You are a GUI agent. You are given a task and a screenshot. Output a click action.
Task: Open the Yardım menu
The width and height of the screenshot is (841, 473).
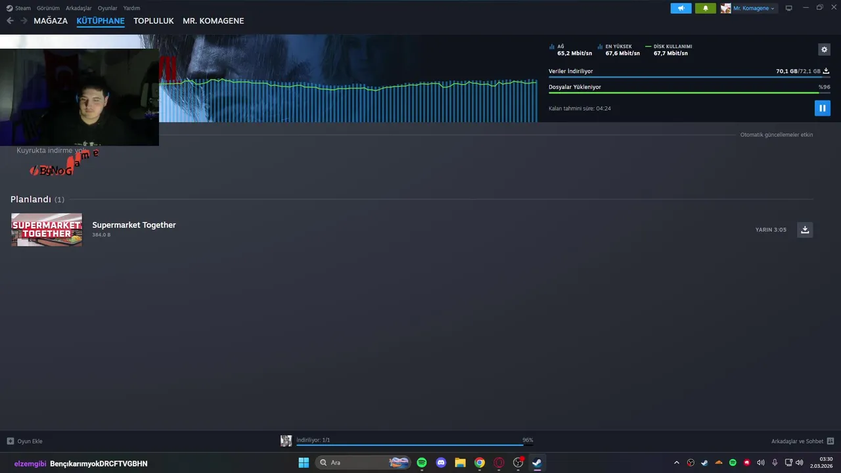pos(131,8)
